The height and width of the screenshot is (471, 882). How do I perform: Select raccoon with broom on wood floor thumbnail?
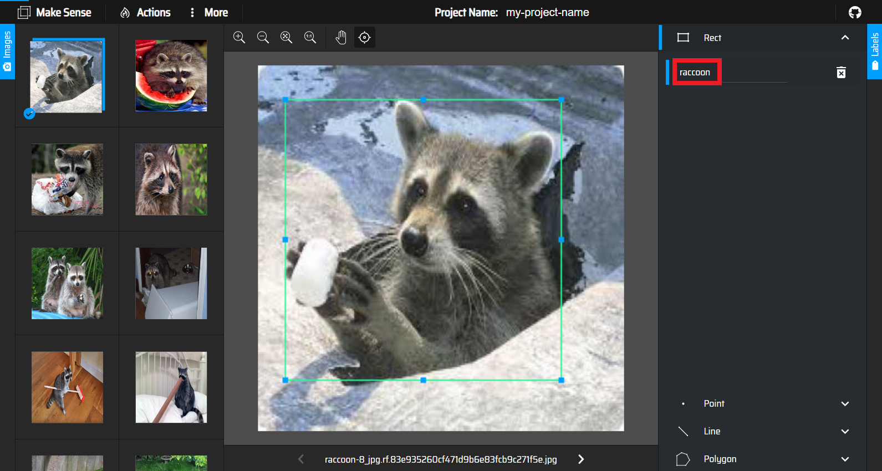pos(67,387)
